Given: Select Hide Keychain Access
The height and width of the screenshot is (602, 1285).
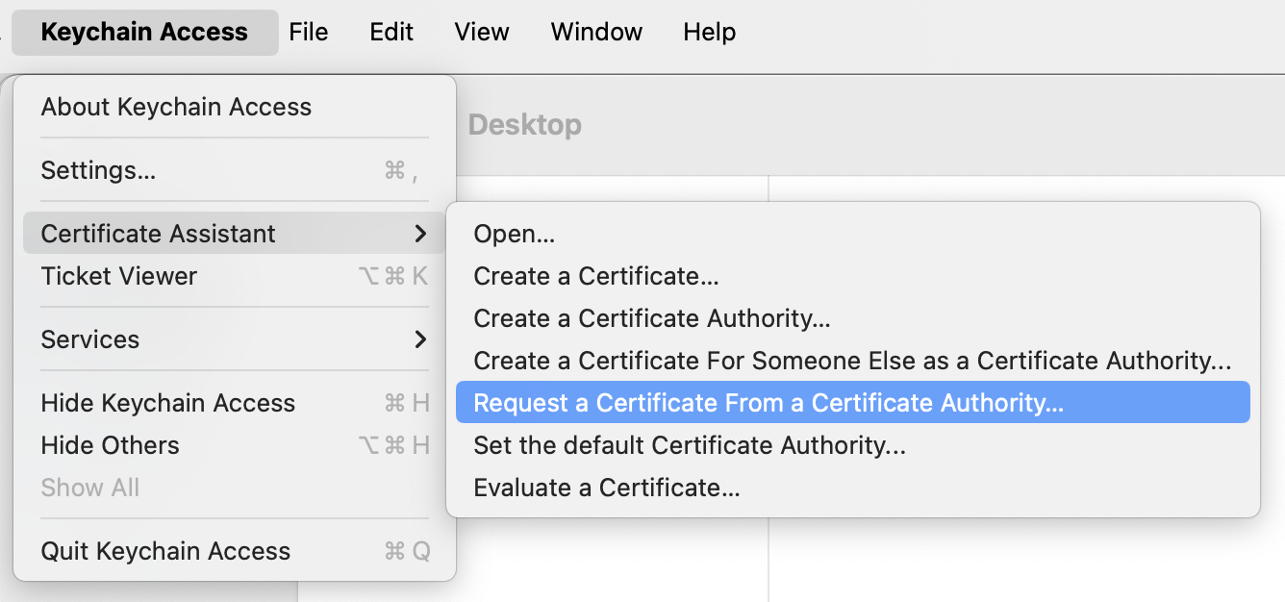Looking at the screenshot, I should [x=235, y=403].
